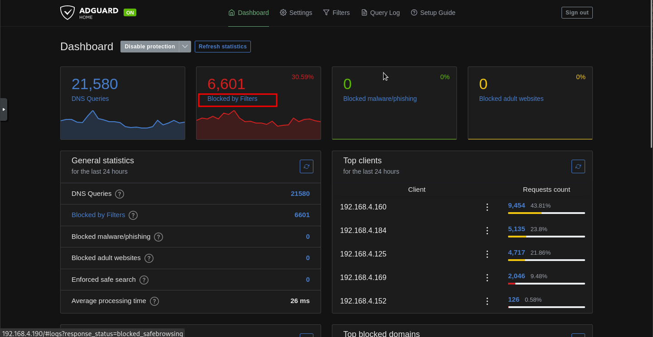Open options menu for client 192.168.4.125
Screen dimensions: 653x337
(487, 254)
